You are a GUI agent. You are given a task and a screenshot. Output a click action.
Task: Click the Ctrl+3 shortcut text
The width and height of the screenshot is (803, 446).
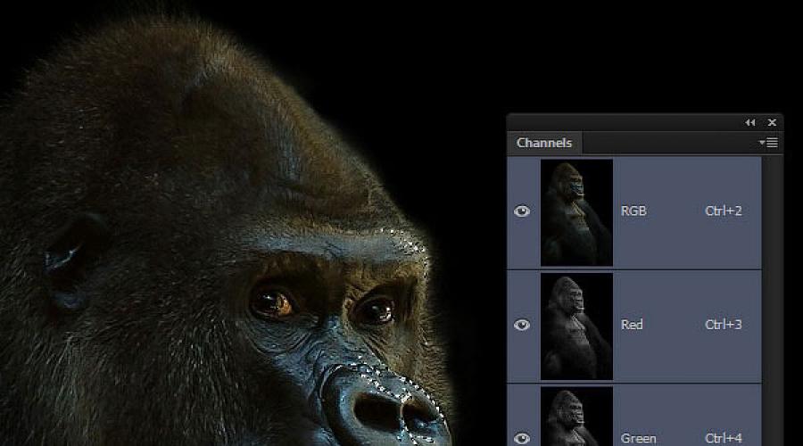723,325
